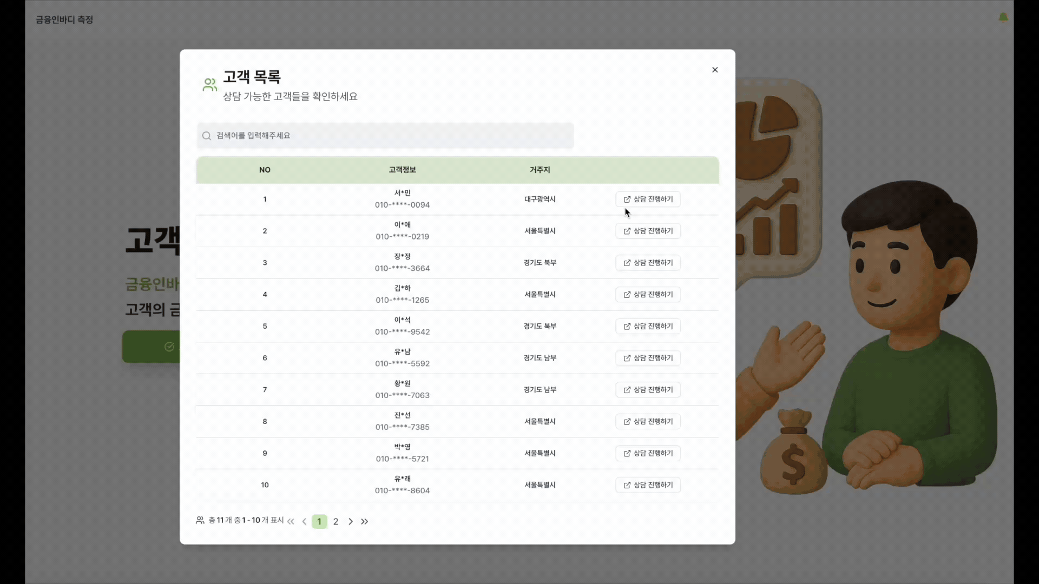The image size is (1039, 584).
Task: Jump to last page double chevron
Action: click(x=365, y=521)
